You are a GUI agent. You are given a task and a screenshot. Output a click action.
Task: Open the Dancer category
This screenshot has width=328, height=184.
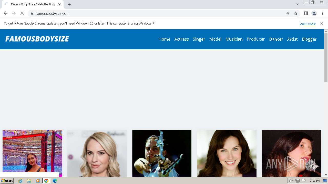click(276, 39)
